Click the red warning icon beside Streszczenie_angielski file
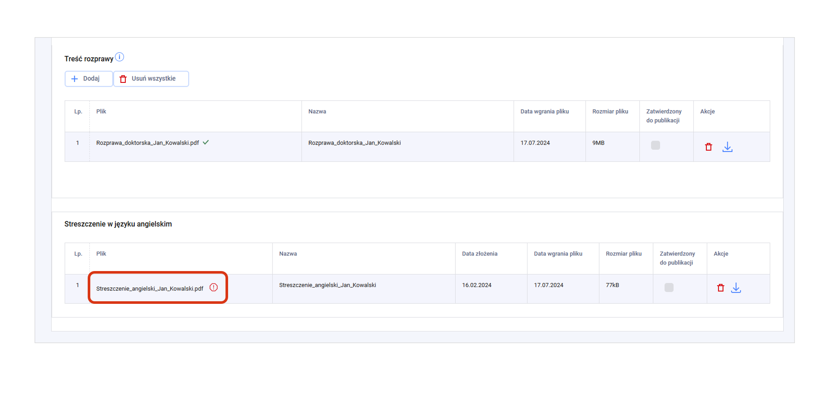 [x=214, y=287]
